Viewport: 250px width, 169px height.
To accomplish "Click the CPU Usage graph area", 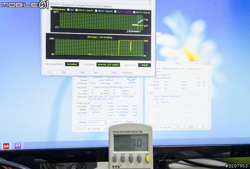I will coord(99,47).
